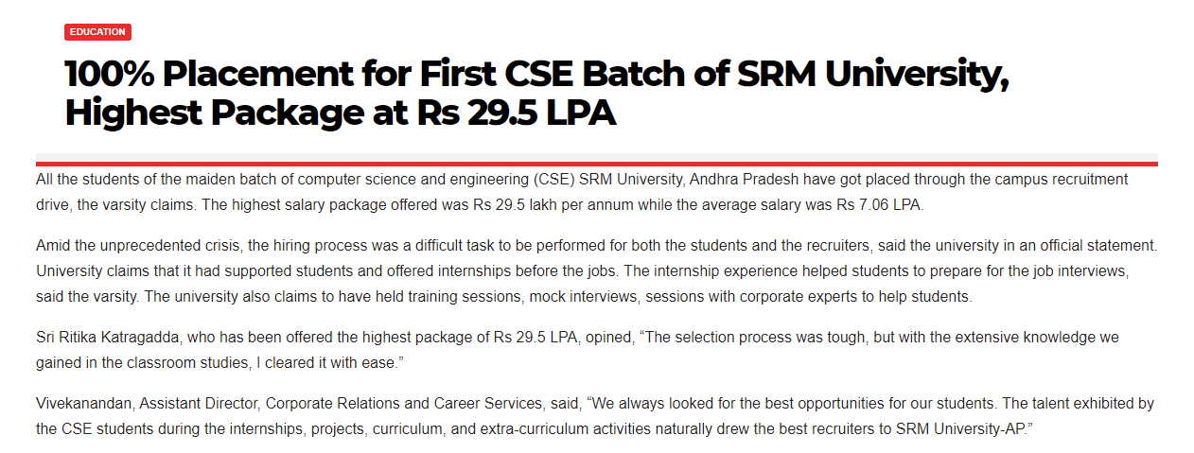
Task: Click the red EDUCATION category tag
Action: click(x=97, y=32)
